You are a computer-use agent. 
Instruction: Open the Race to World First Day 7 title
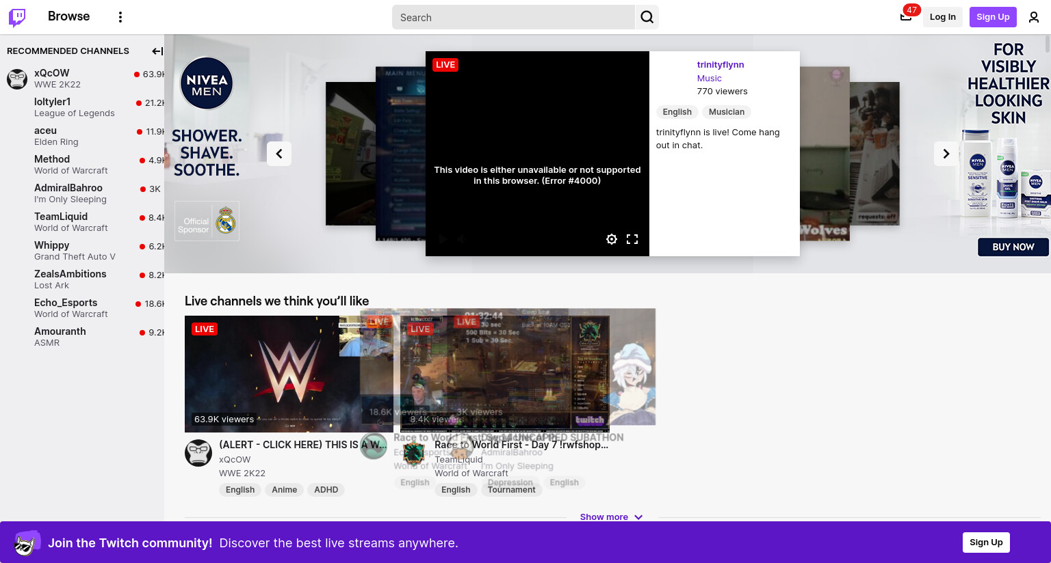[521, 445]
